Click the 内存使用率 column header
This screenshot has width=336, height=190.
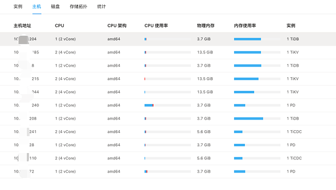(x=245, y=26)
